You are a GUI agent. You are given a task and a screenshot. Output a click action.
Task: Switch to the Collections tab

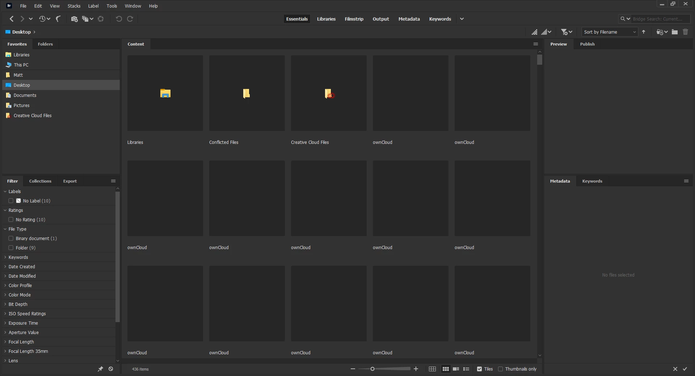pyautogui.click(x=40, y=181)
